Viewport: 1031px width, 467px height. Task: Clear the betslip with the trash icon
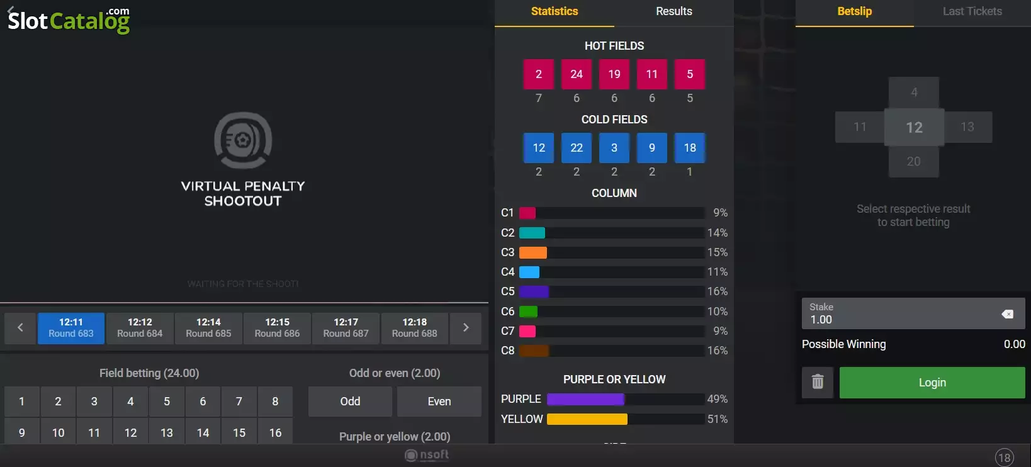click(818, 382)
